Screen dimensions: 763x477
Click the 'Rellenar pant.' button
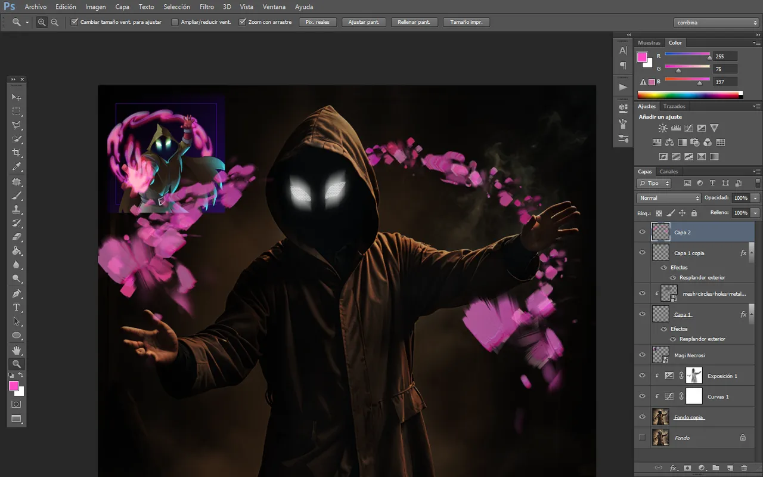pos(414,22)
